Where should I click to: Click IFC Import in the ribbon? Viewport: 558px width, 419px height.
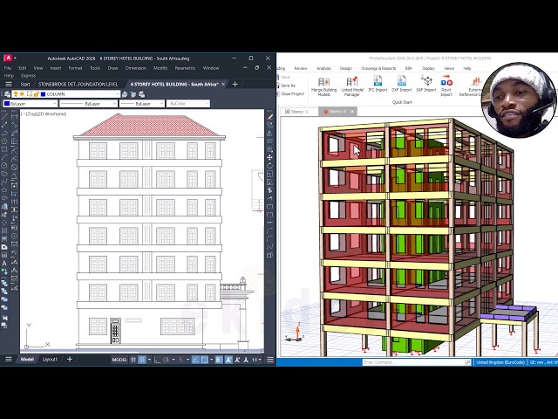point(378,84)
